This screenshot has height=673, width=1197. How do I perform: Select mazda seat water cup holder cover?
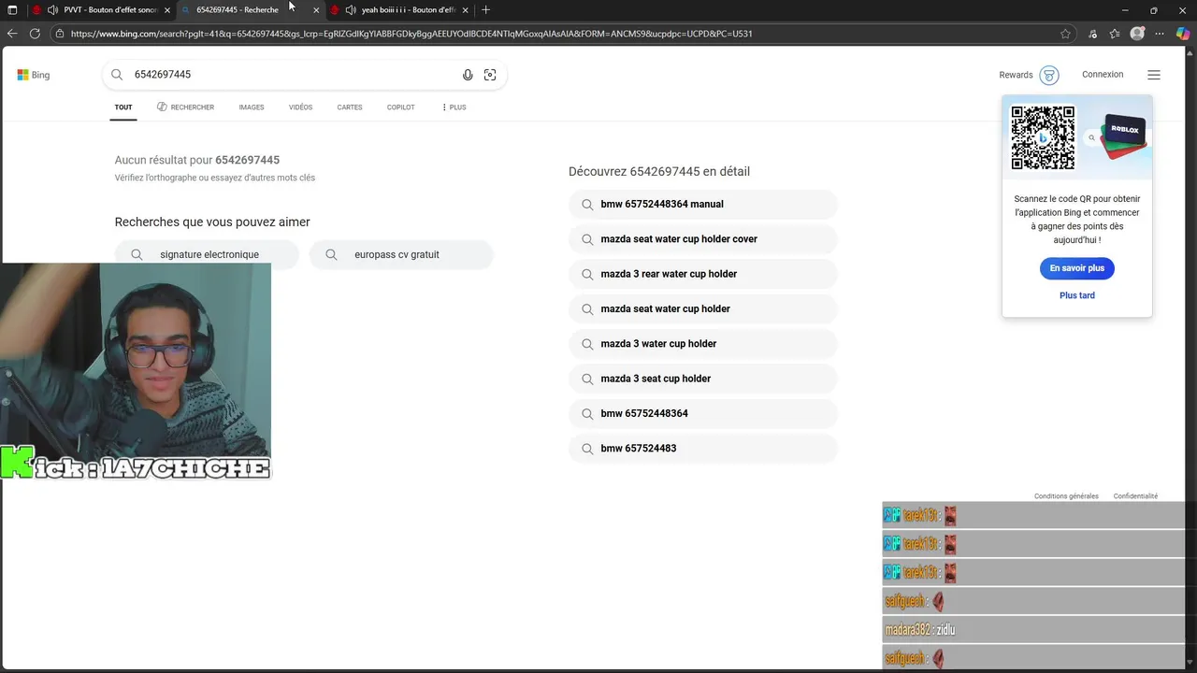[x=702, y=239]
